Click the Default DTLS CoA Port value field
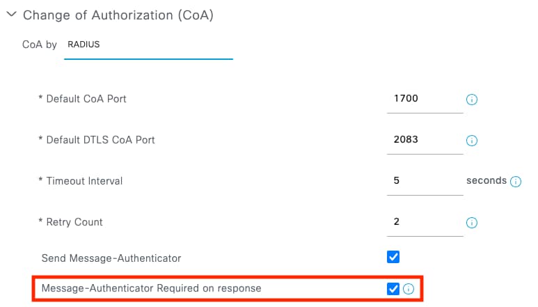 point(425,140)
